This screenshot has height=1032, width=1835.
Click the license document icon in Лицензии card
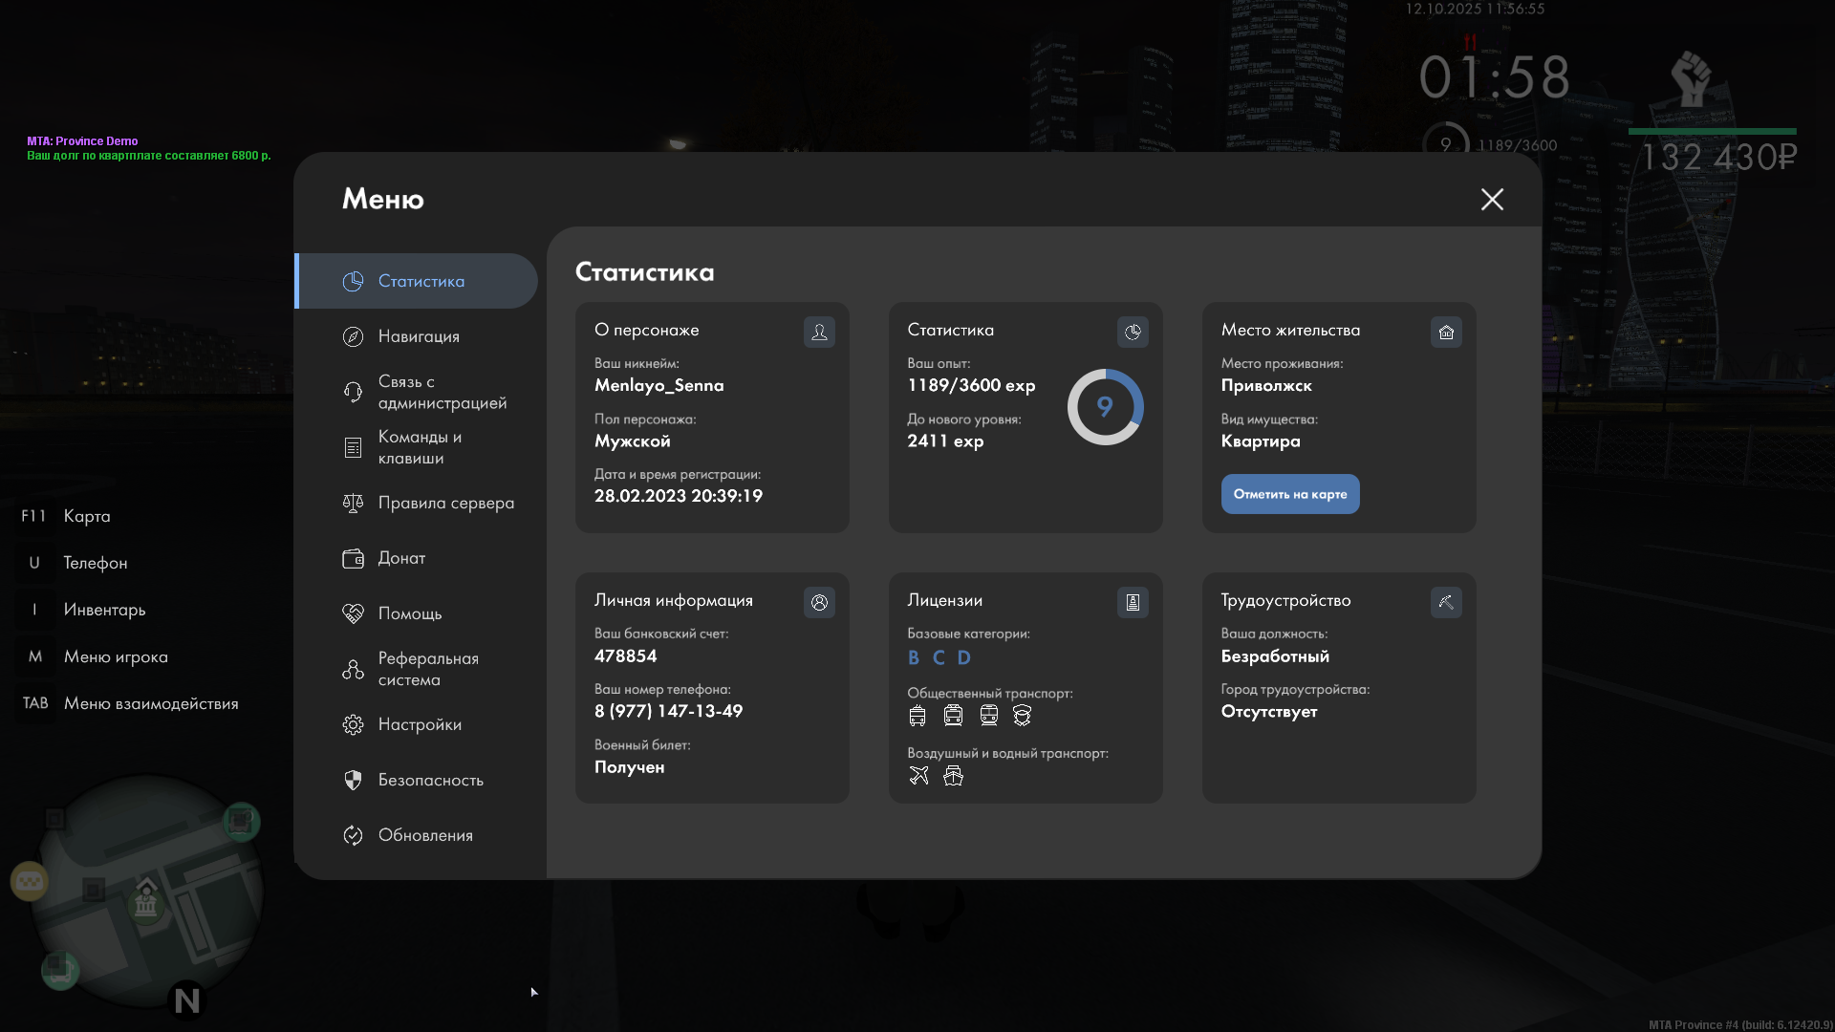pyautogui.click(x=1133, y=602)
